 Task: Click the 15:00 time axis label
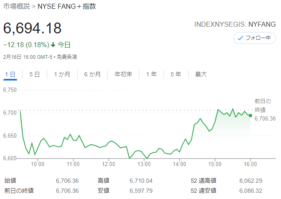[215, 164]
